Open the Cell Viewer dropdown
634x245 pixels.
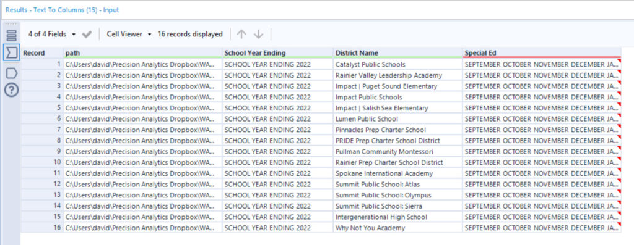[x=129, y=35]
